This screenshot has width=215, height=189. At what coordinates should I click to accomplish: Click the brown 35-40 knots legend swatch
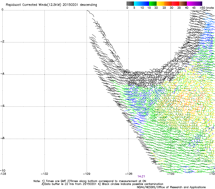(183, 3)
